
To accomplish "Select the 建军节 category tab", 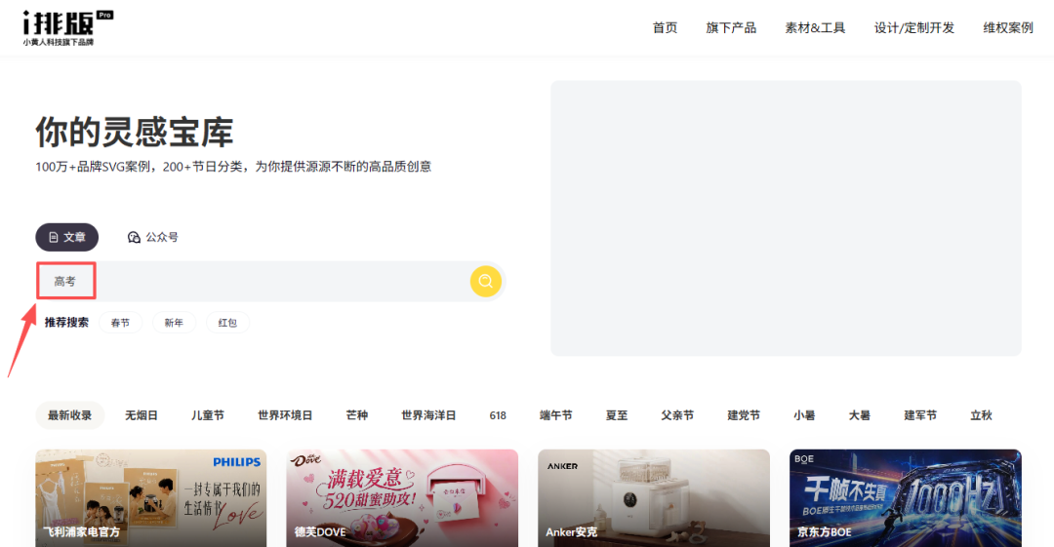I will 920,415.
